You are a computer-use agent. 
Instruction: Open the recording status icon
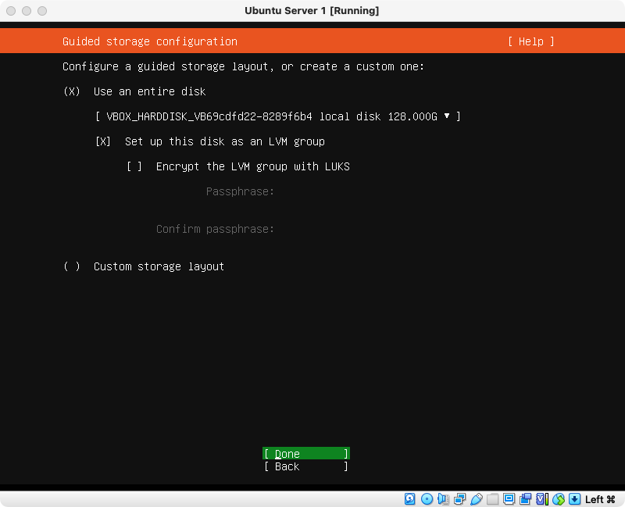[525, 499]
